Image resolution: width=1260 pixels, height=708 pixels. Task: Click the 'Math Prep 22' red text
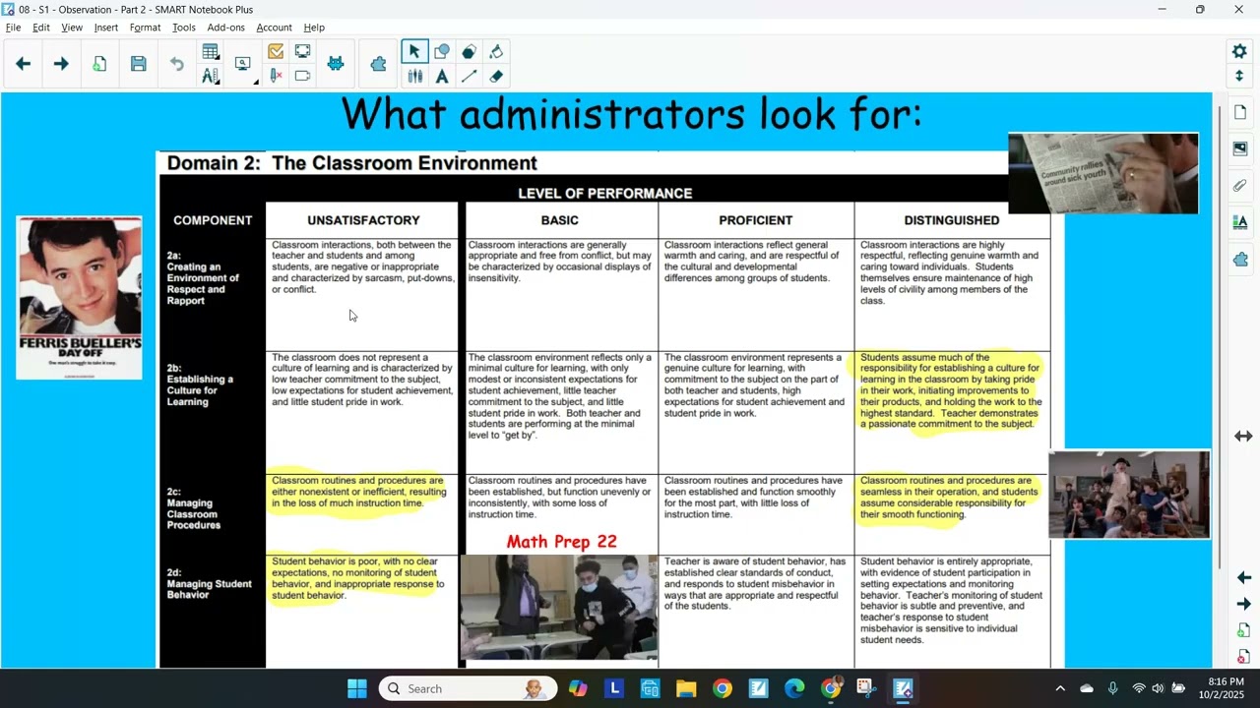(x=561, y=542)
